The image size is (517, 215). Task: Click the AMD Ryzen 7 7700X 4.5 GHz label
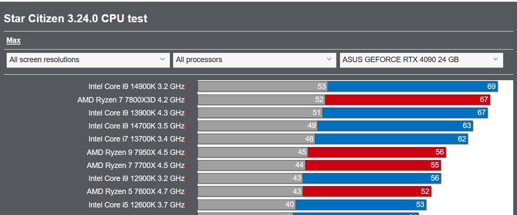[136, 165]
